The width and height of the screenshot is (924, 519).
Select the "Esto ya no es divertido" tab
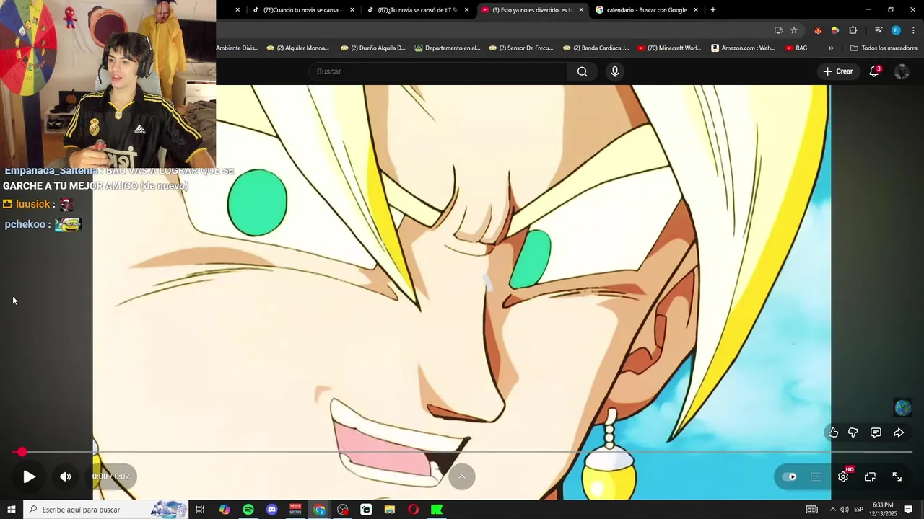point(531,10)
